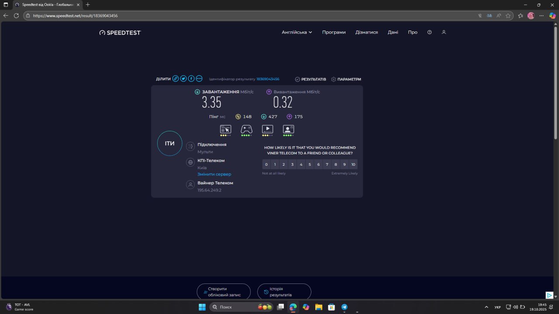Open a new browser tab
The width and height of the screenshot is (559, 314).
pyautogui.click(x=88, y=4)
